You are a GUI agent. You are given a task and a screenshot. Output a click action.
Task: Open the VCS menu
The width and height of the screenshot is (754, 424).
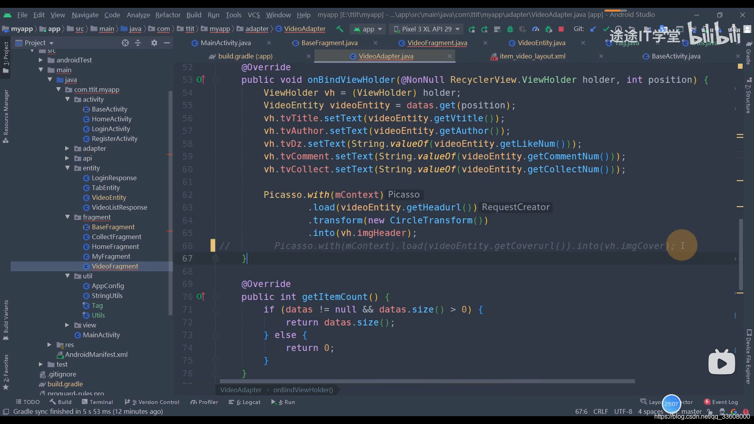point(254,15)
